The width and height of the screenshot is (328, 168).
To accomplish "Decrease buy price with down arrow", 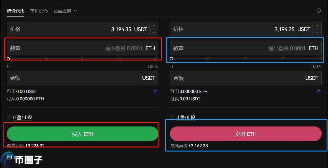I will click(154, 33).
